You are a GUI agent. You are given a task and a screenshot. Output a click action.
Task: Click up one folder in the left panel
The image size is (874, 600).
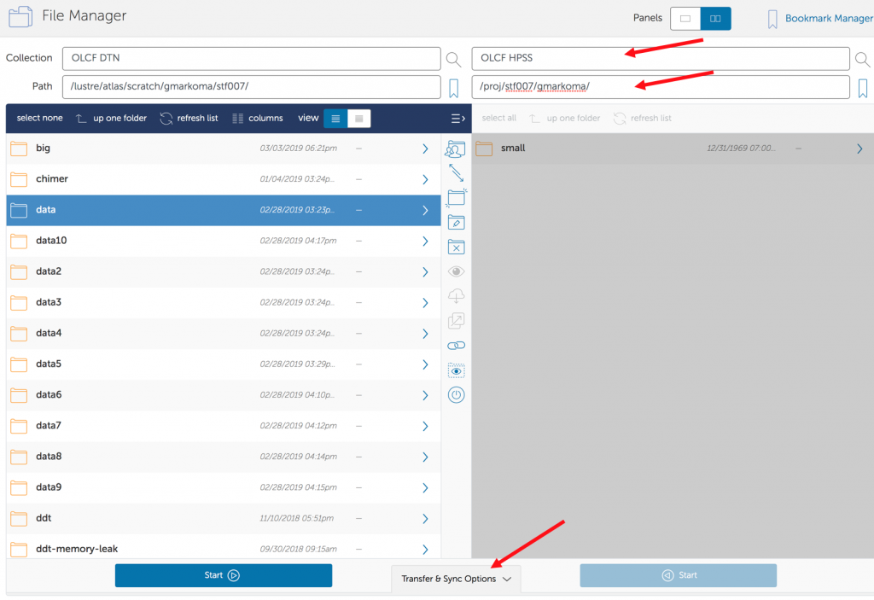pos(111,119)
